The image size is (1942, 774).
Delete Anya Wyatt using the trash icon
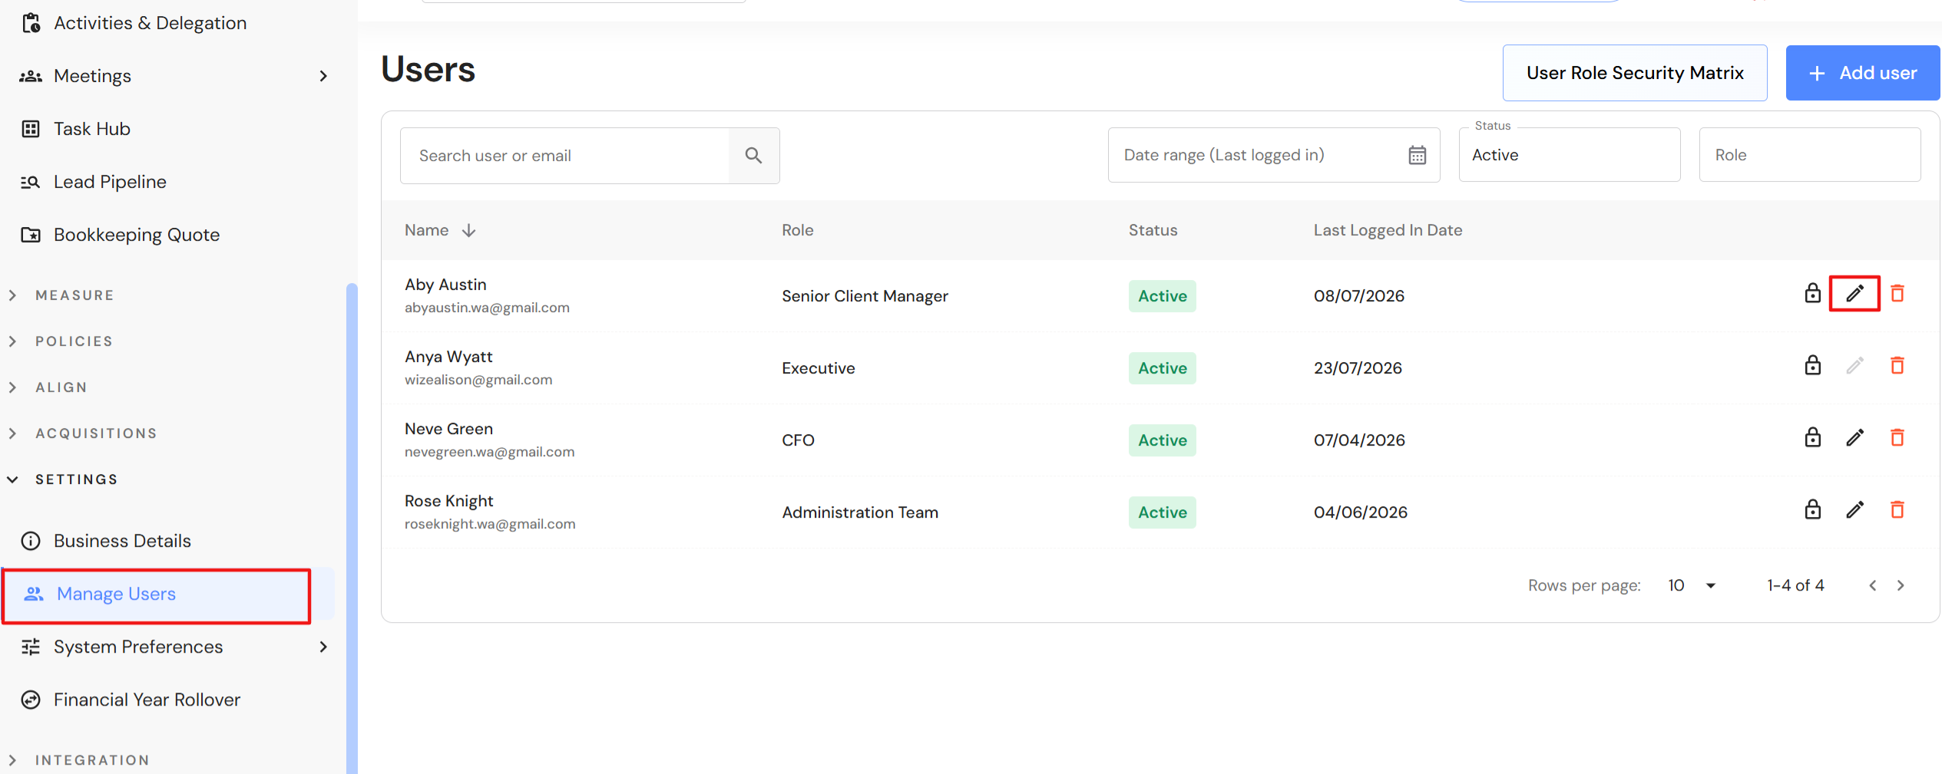tap(1897, 366)
